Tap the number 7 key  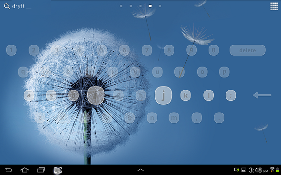[147, 50]
